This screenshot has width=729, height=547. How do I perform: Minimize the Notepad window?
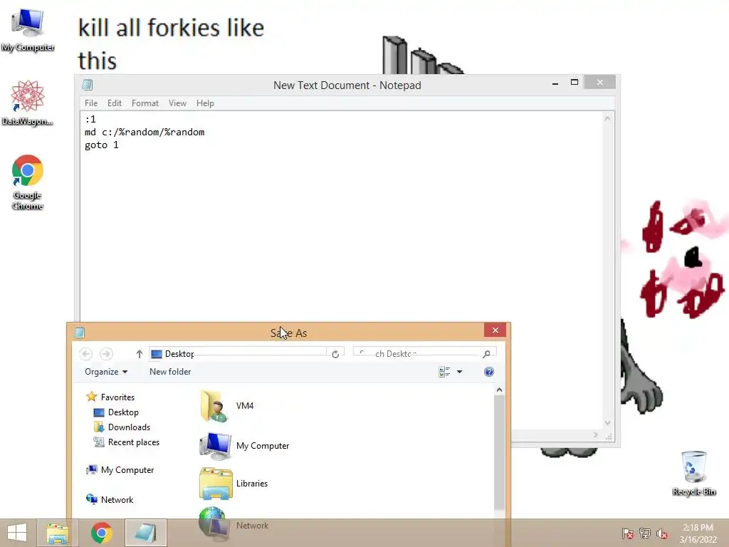(x=555, y=83)
